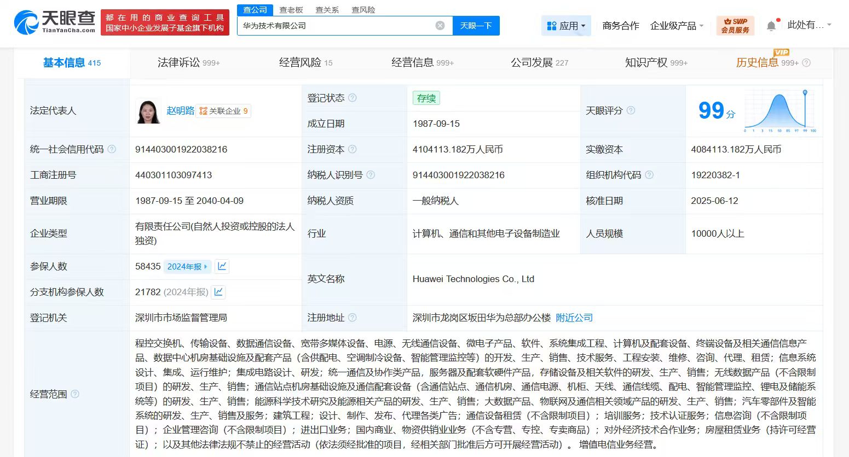Select business registration number 440301103097413
This screenshot has width=849, height=457.
pos(174,175)
